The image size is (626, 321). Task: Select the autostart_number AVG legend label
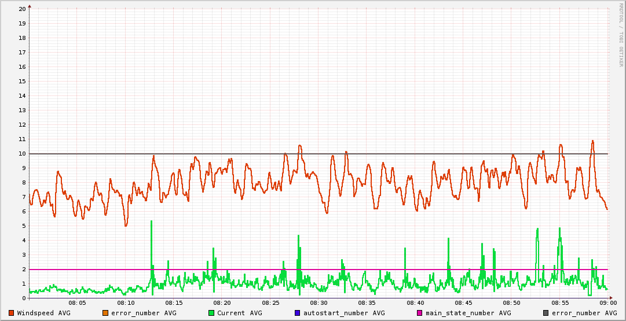[x=343, y=313]
